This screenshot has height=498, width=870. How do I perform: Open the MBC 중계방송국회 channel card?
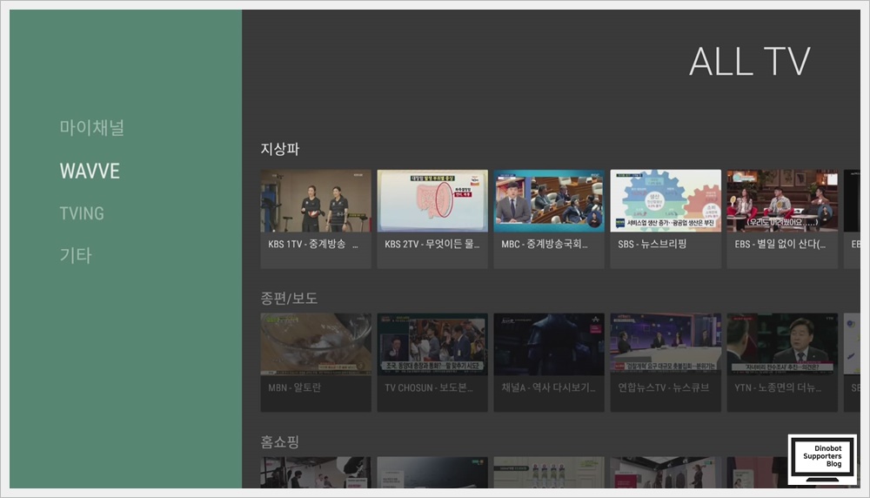pos(549,219)
